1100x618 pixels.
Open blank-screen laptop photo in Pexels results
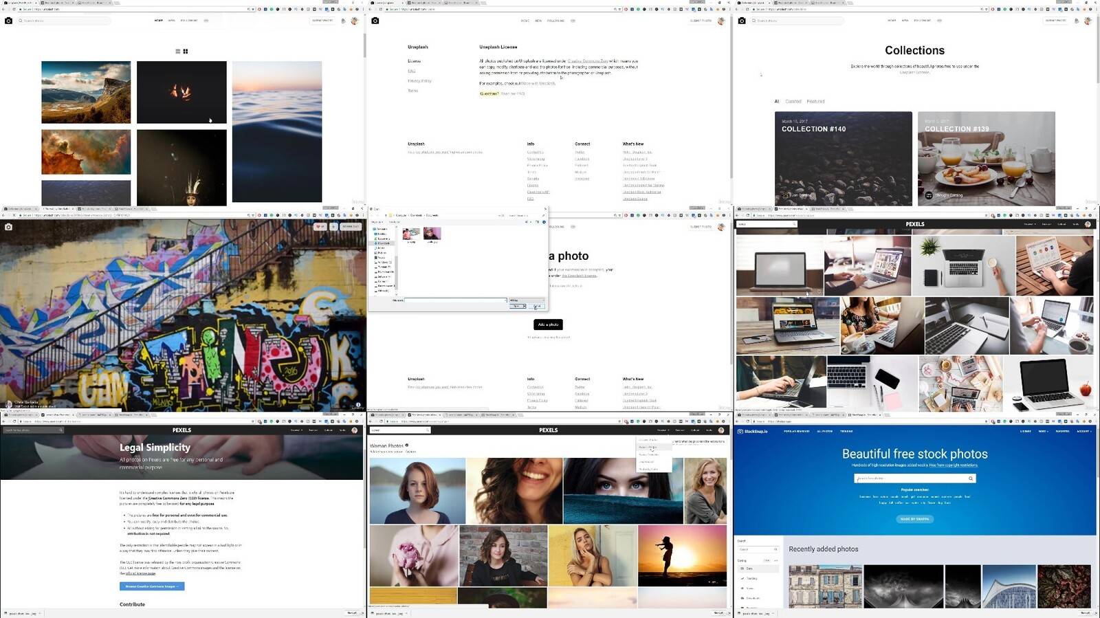pyautogui.click(x=780, y=265)
